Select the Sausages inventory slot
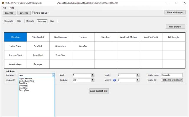 point(38,64)
